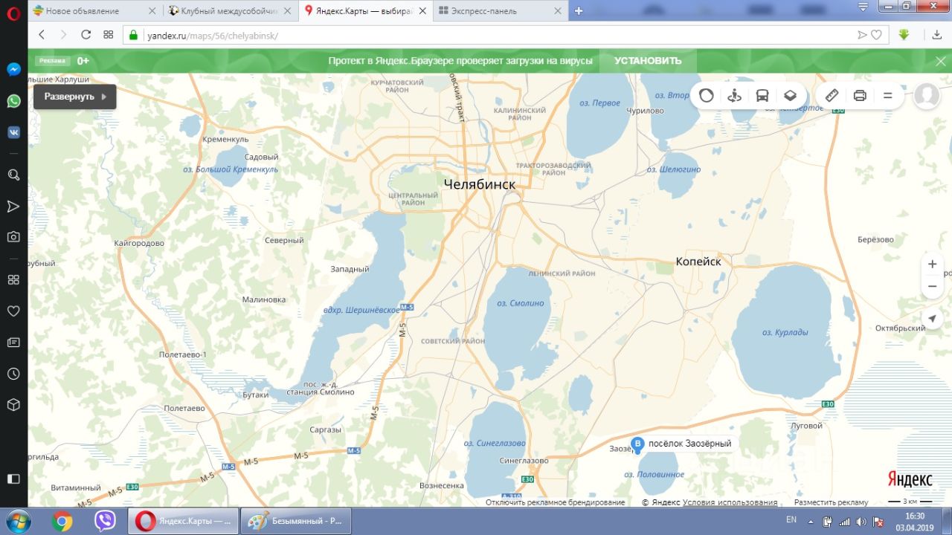Show hidden system tray icons
Image resolution: width=952 pixels, height=535 pixels.
811,522
